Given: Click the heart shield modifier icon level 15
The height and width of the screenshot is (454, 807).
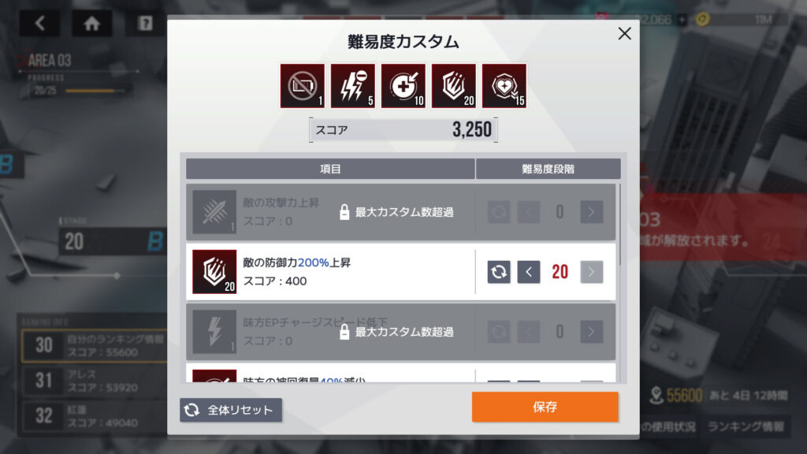Looking at the screenshot, I should 504,86.
